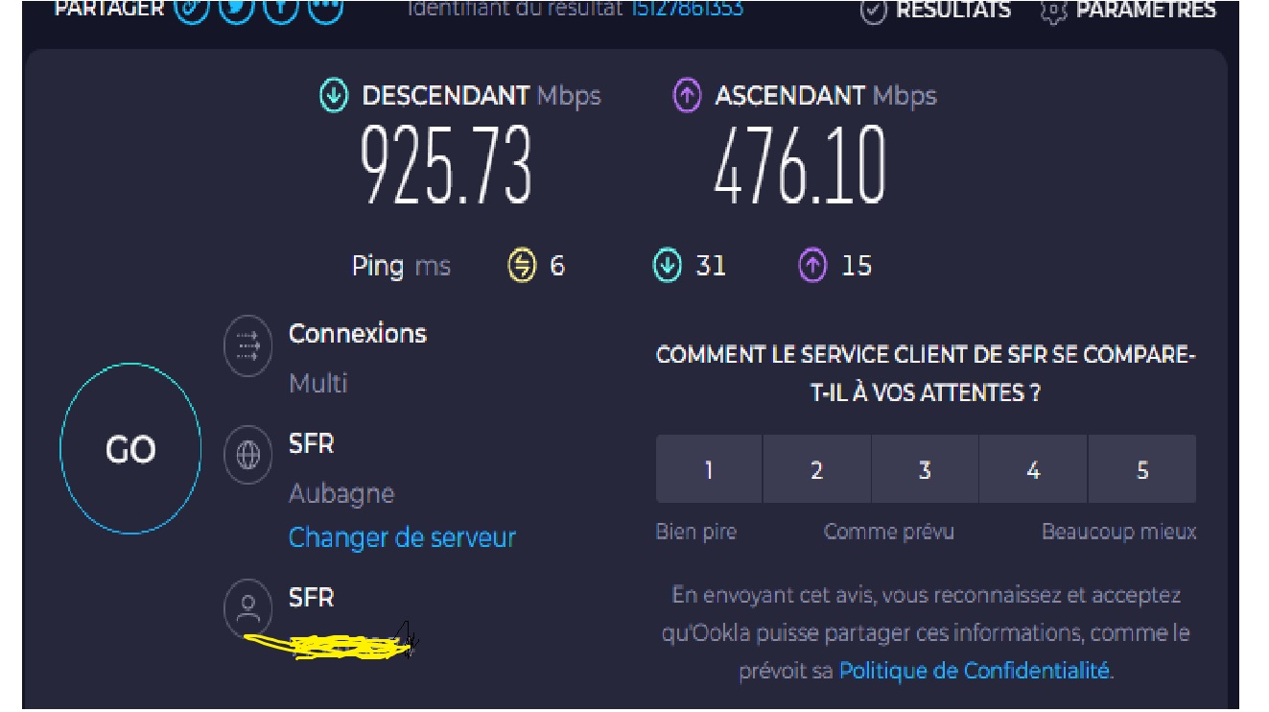
Task: Click the Bien pire rating label
Action: 696,532
